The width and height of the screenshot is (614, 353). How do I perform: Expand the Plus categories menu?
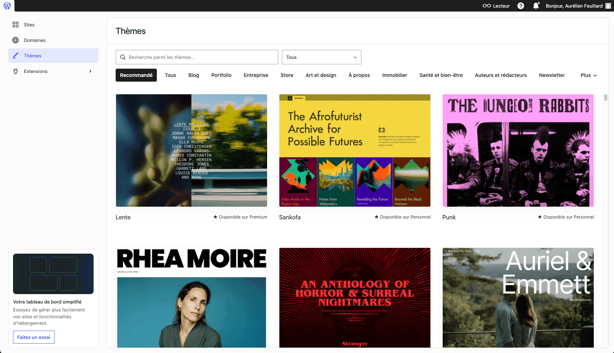[x=589, y=75]
